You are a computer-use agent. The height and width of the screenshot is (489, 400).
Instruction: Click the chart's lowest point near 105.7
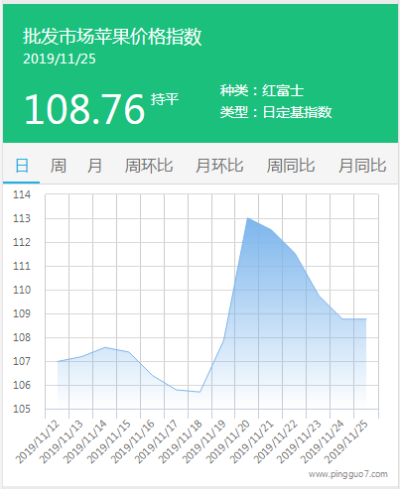(x=200, y=392)
